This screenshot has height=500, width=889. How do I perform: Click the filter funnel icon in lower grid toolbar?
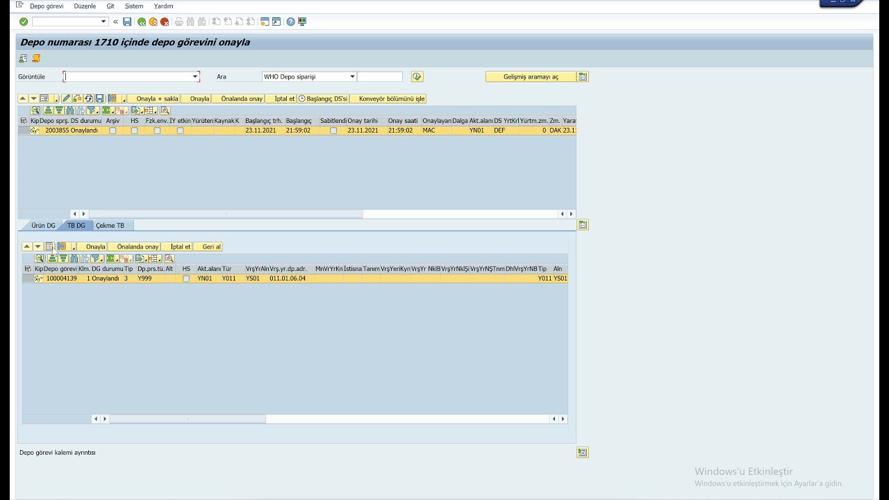click(95, 258)
